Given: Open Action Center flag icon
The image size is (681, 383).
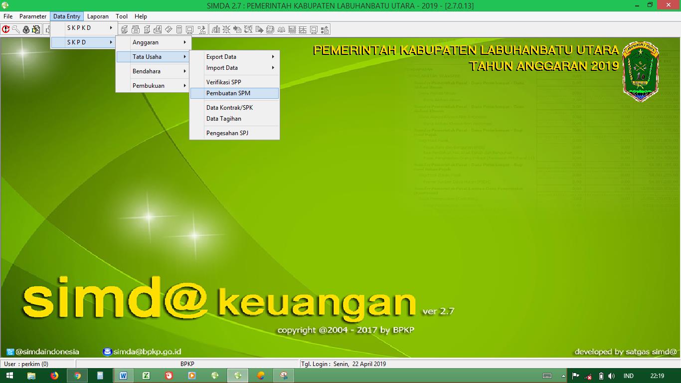Looking at the screenshot, I should (576, 376).
